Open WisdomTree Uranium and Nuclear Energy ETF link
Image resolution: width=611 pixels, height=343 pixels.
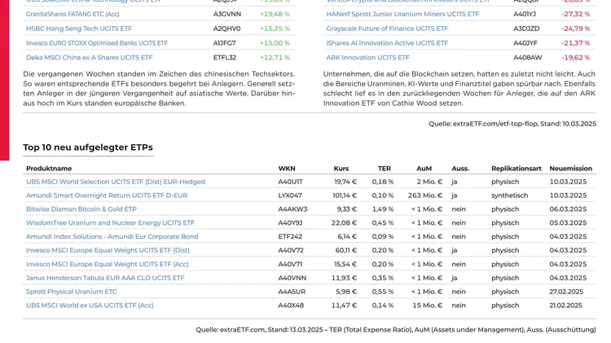pos(110,222)
